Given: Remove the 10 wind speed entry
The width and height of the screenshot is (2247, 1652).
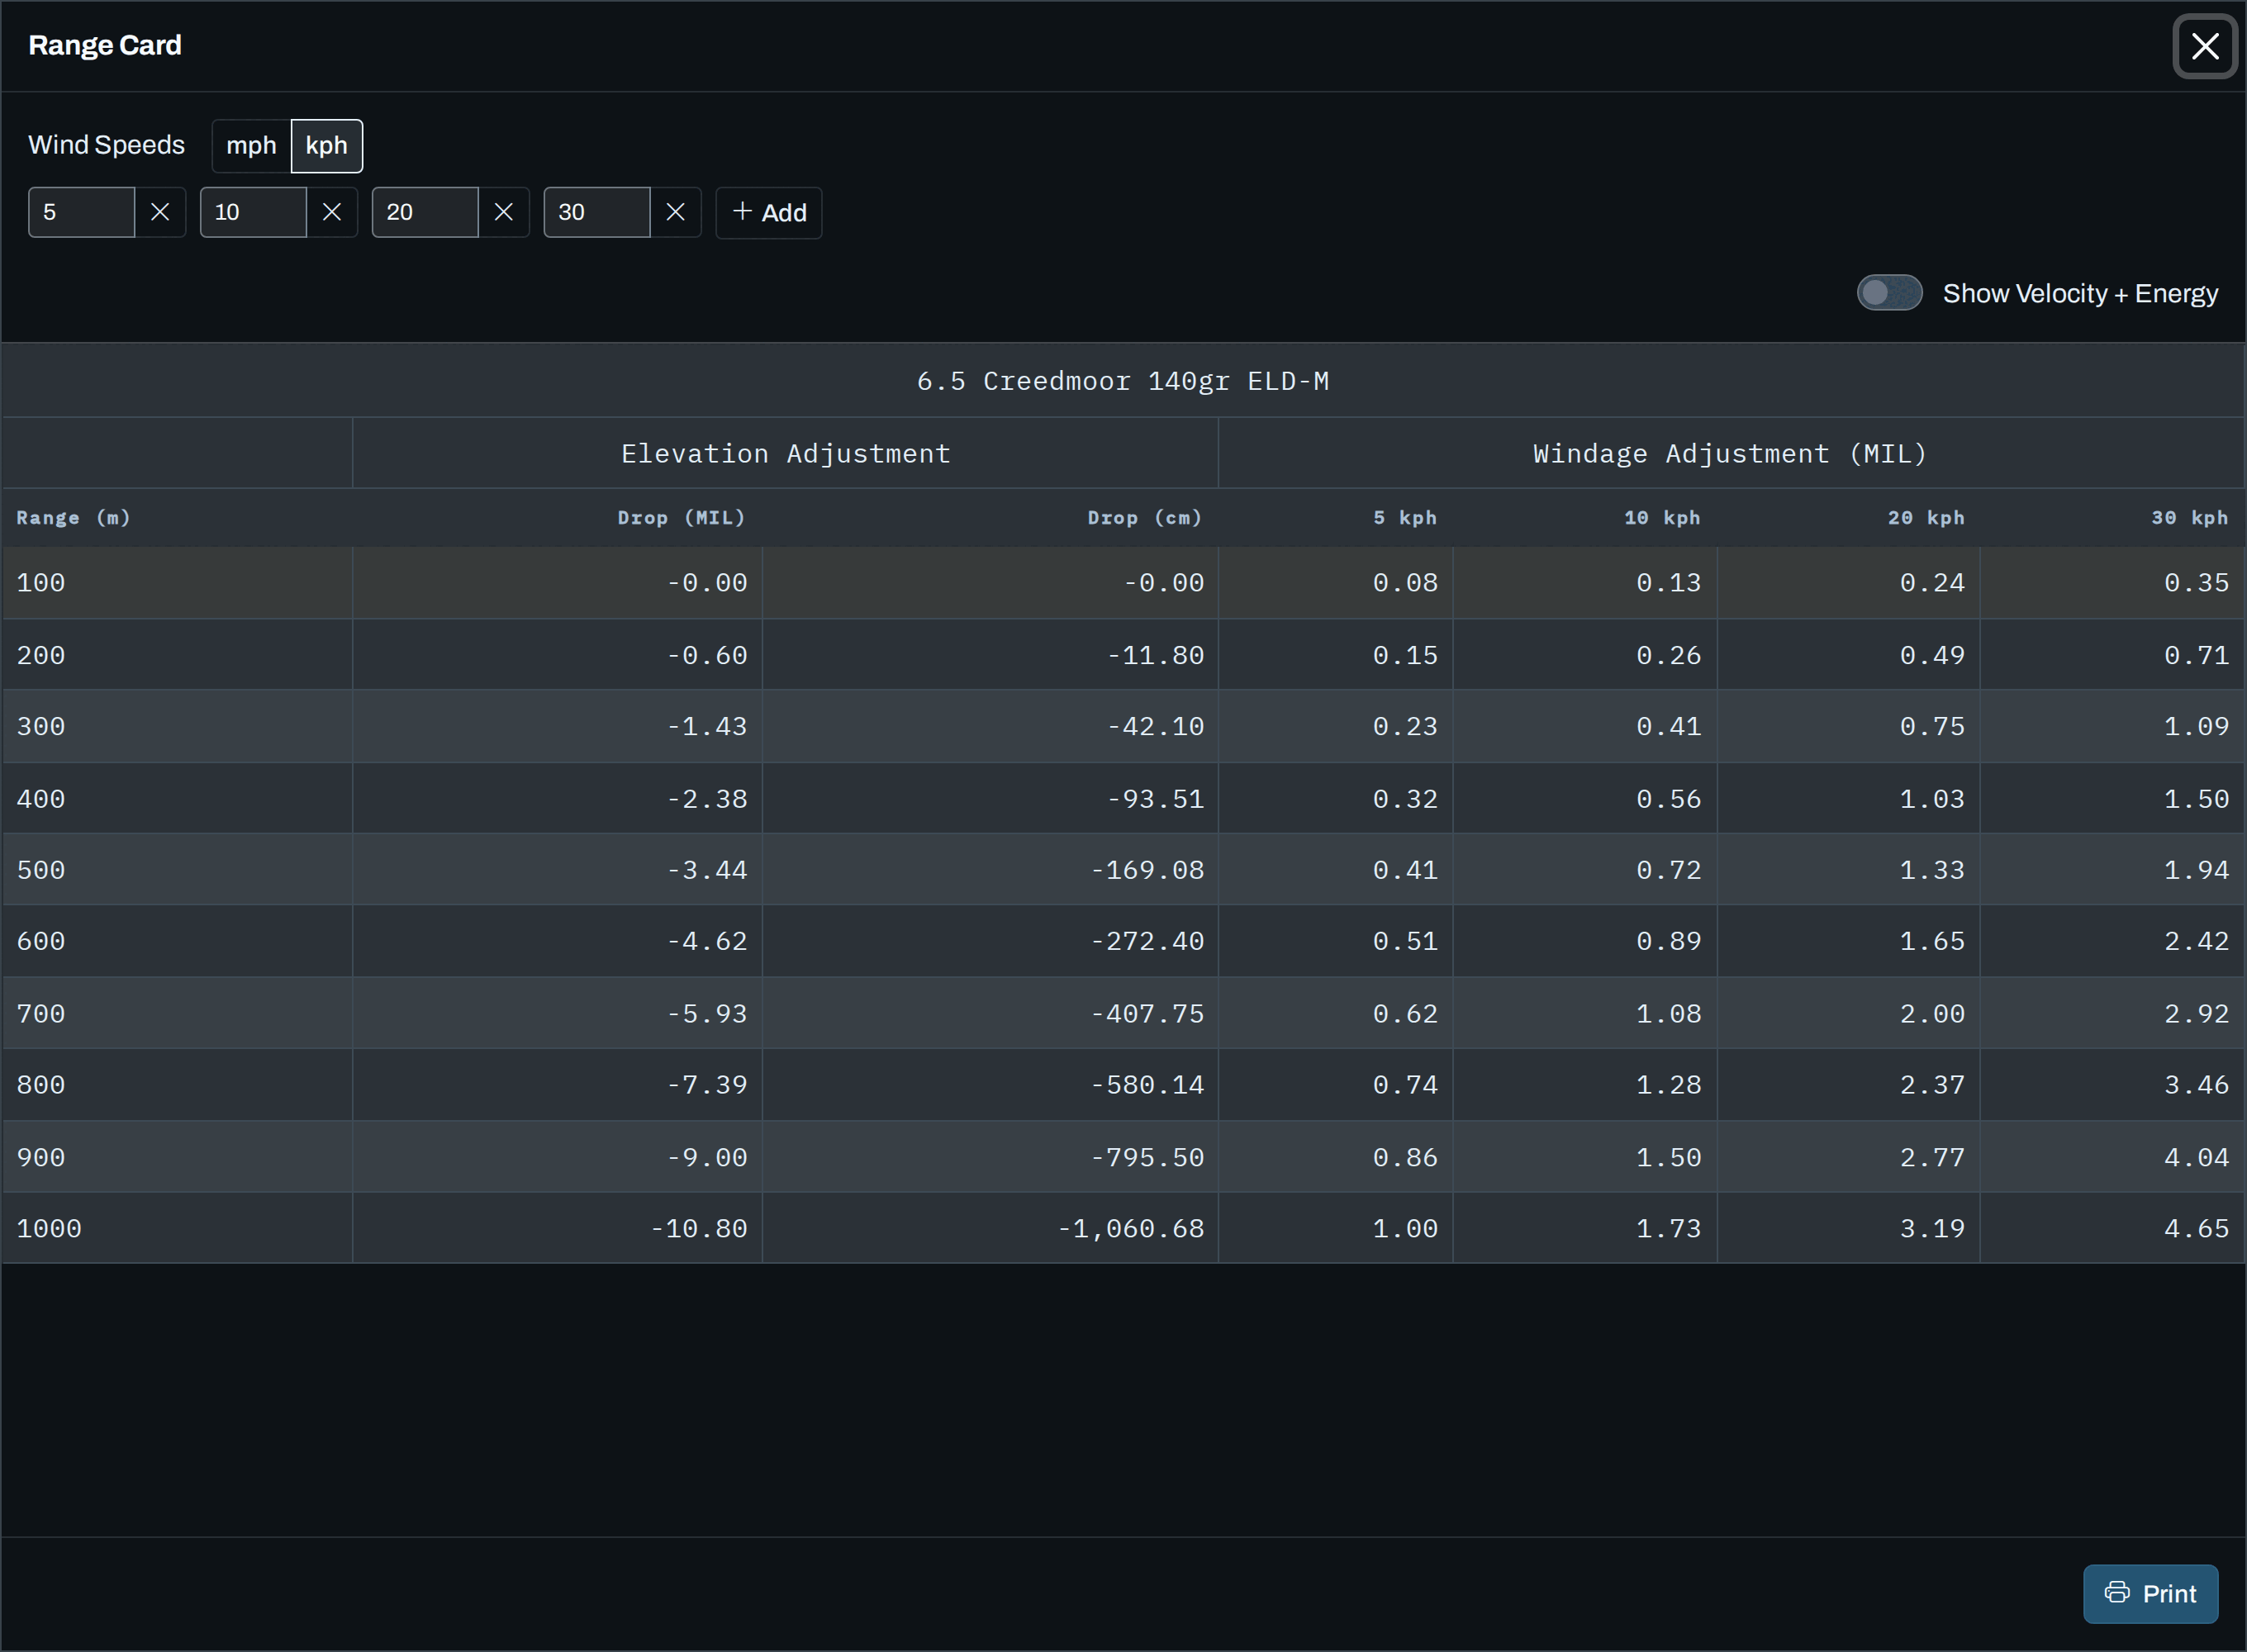Looking at the screenshot, I should pos(332,212).
